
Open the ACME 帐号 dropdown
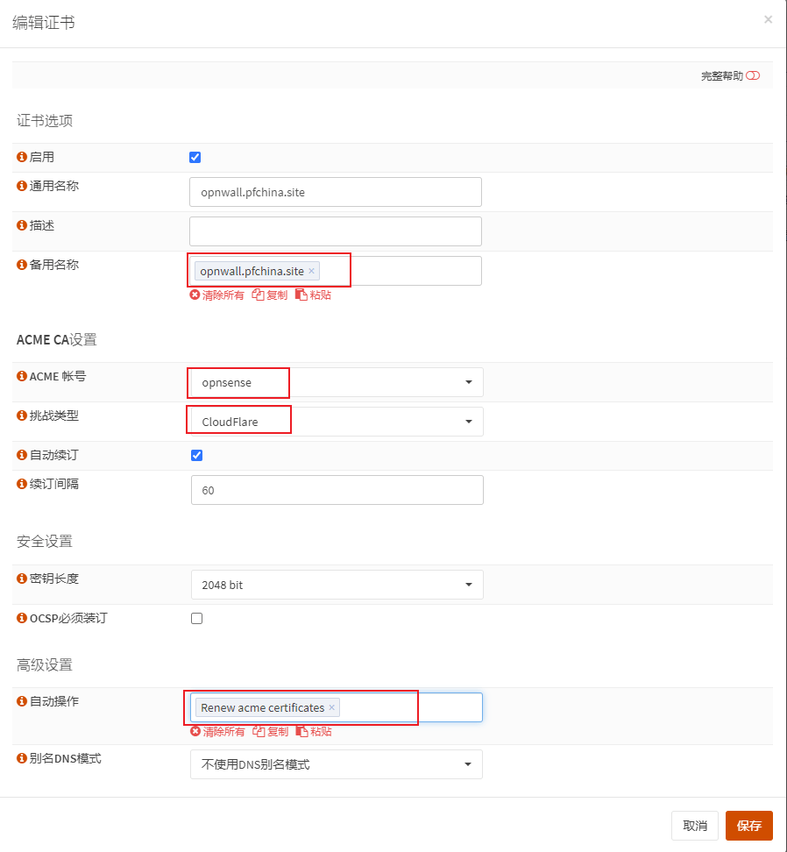[x=337, y=382]
